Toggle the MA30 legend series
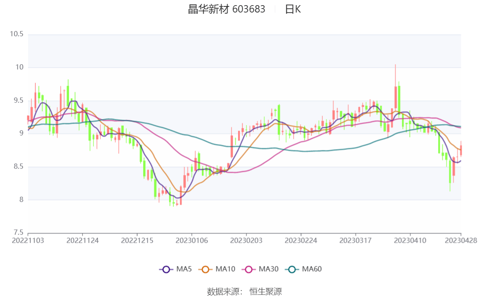Viewport: 489px width, 297px height. coord(260,269)
